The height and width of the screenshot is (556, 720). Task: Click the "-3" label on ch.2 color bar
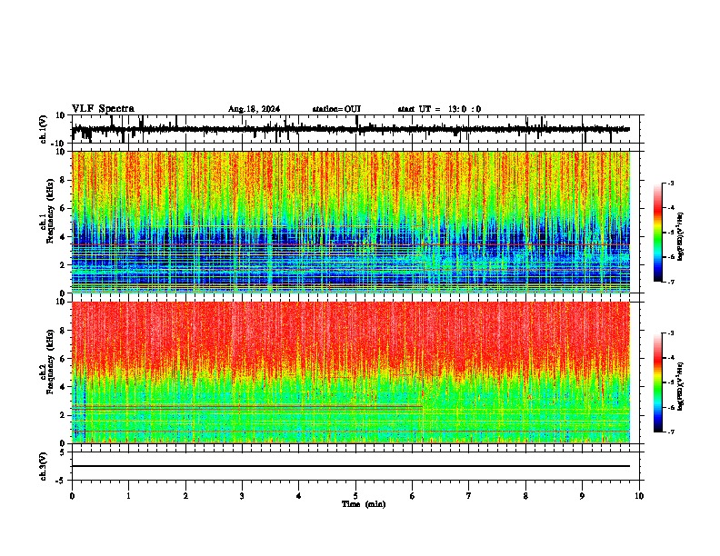tap(670, 333)
